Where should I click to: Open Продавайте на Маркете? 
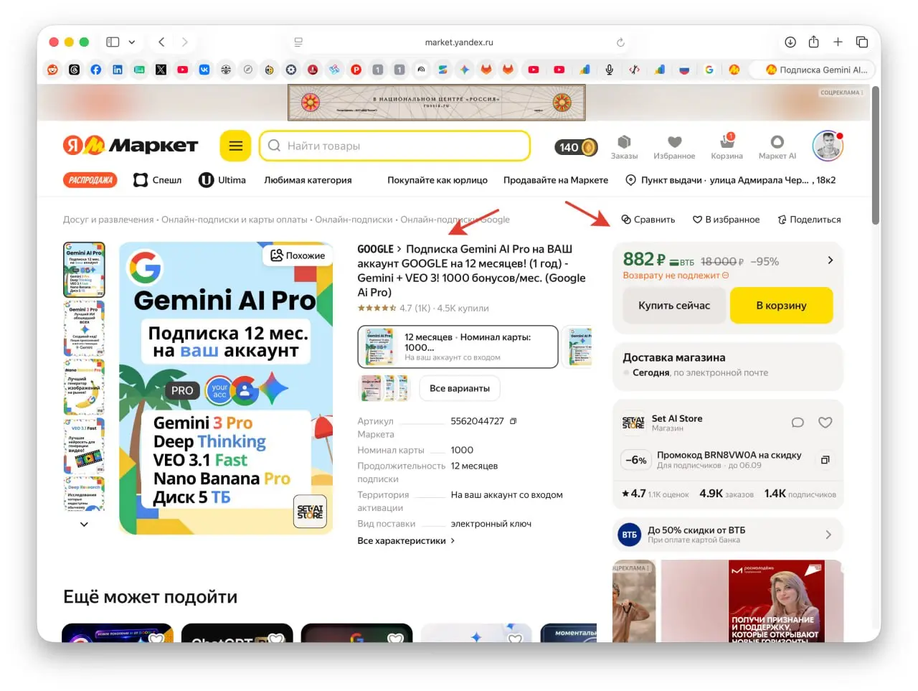(x=556, y=180)
